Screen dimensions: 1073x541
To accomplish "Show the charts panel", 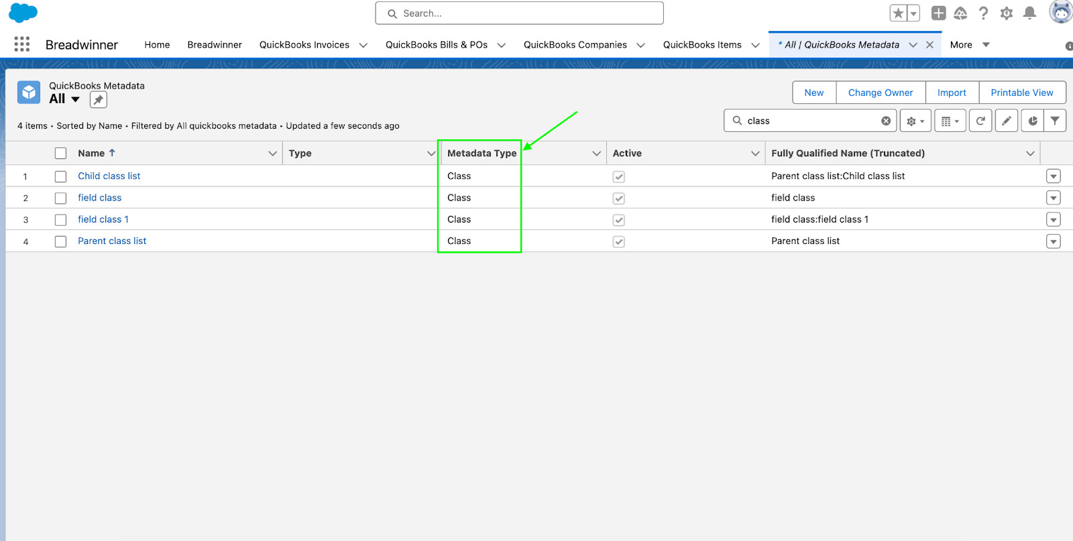I will coord(1033,121).
